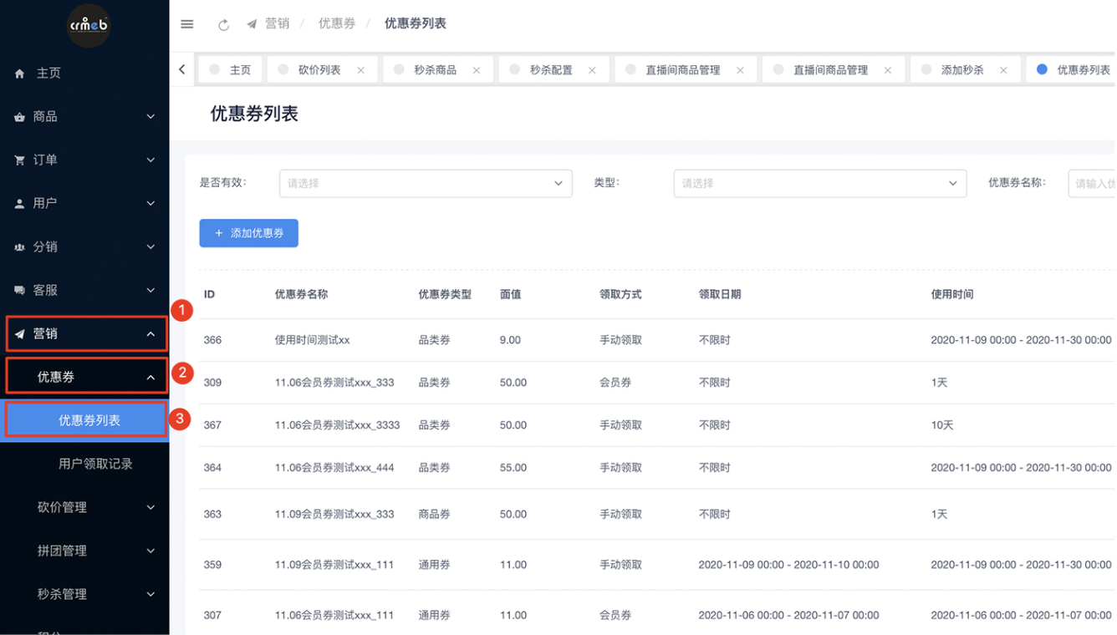Click the 添加优惠券 button
The width and height of the screenshot is (1117, 635).
tap(249, 233)
